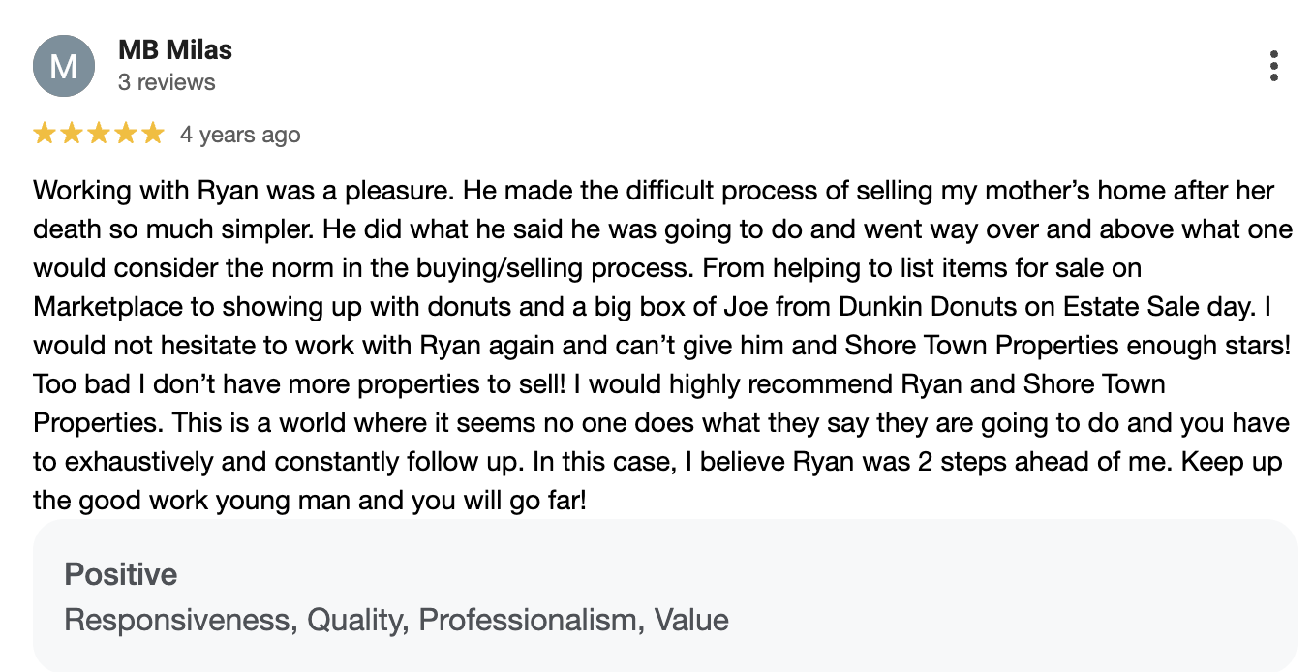Click the round "M" profile avatar
Image resolution: width=1313 pixels, height=672 pixels.
pos(63,66)
